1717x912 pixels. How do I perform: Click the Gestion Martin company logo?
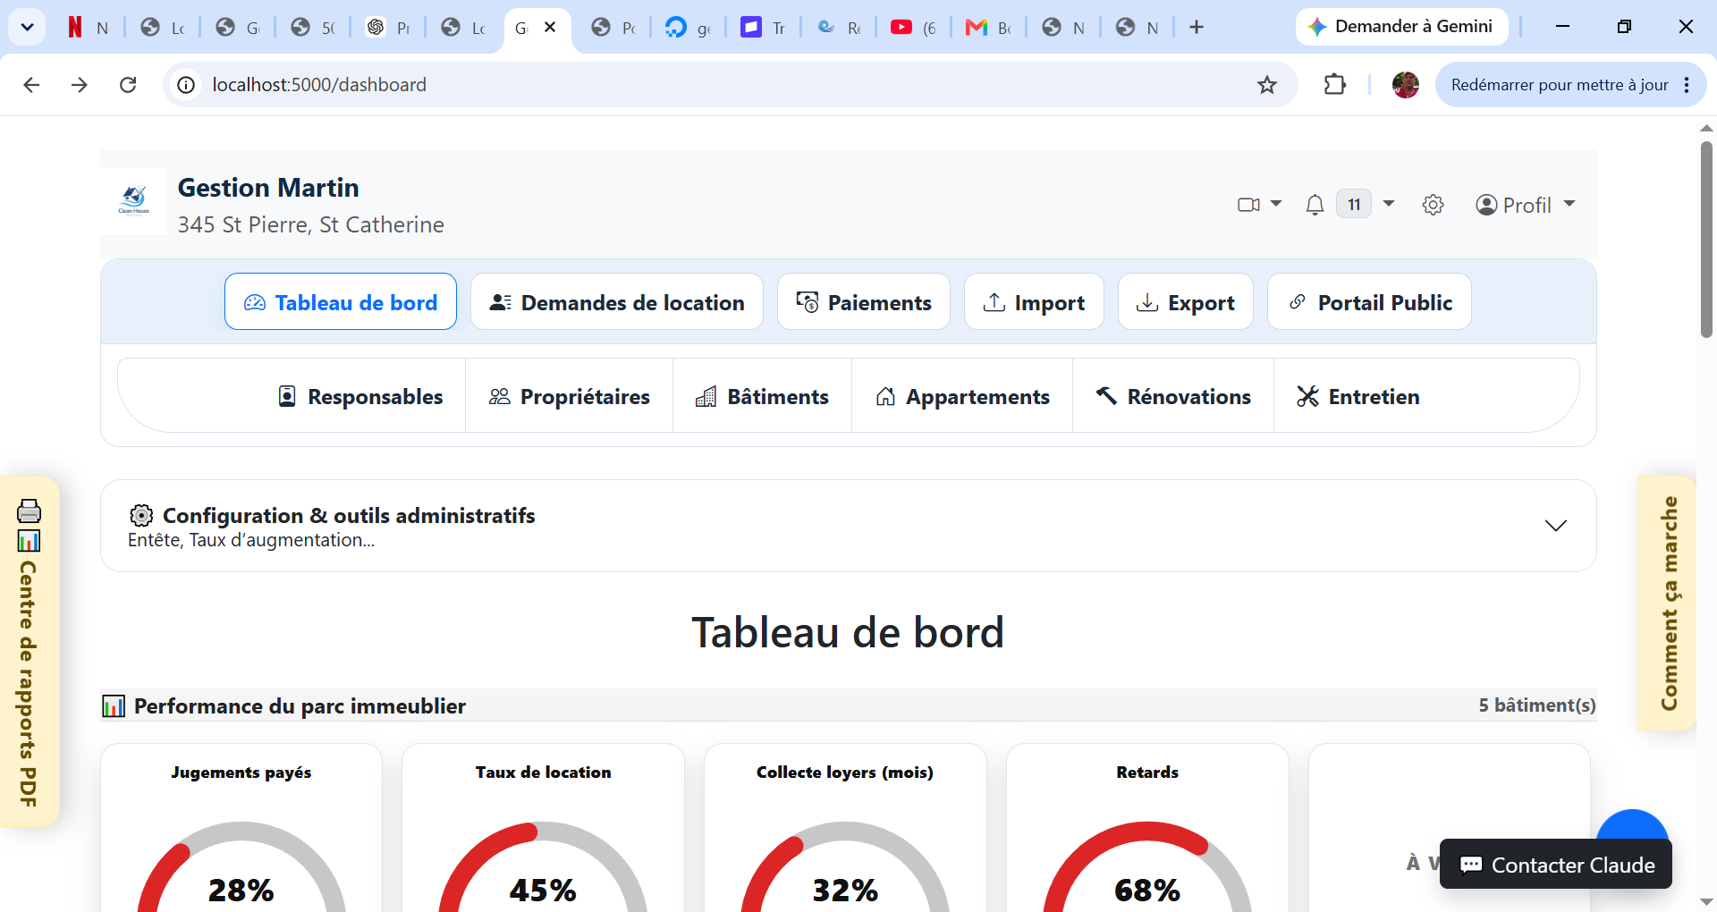coord(134,200)
